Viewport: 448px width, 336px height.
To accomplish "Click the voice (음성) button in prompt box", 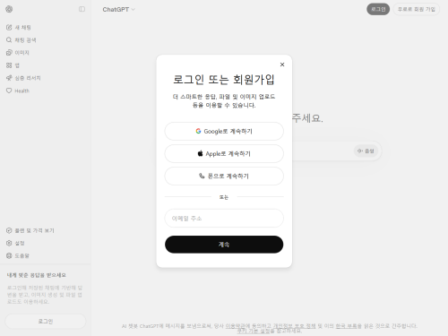I will click(x=366, y=151).
